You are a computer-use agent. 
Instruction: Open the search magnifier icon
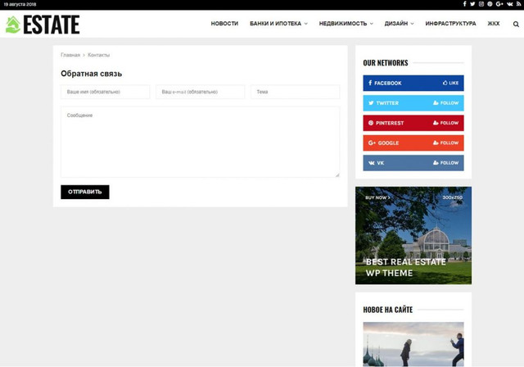(x=516, y=25)
